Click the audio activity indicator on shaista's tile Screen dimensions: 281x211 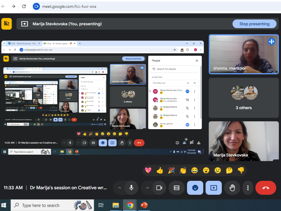point(271,42)
